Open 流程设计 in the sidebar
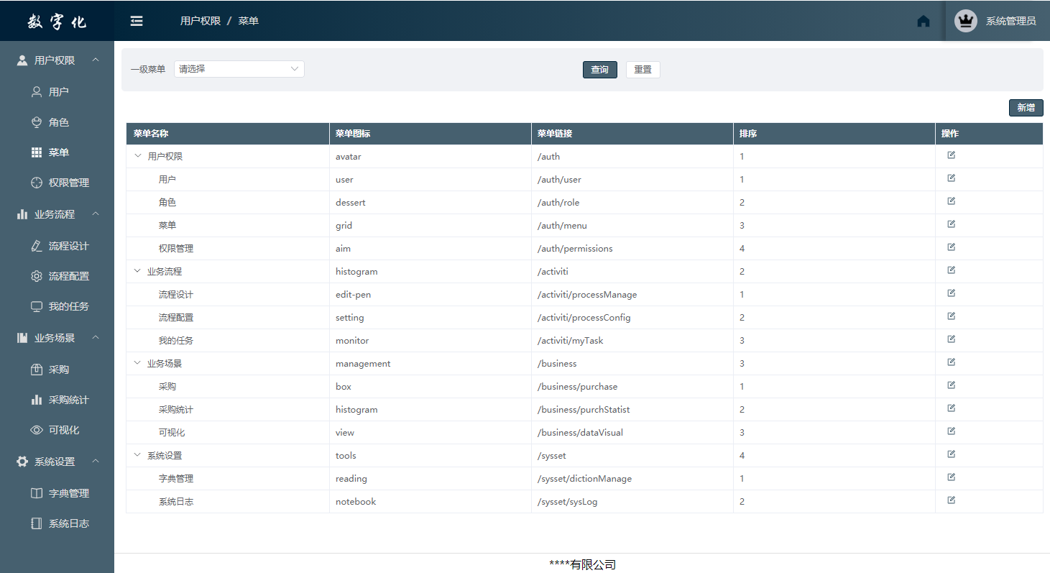 coord(68,246)
